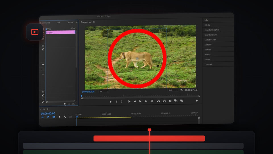Step forward one frame

tap(146, 101)
